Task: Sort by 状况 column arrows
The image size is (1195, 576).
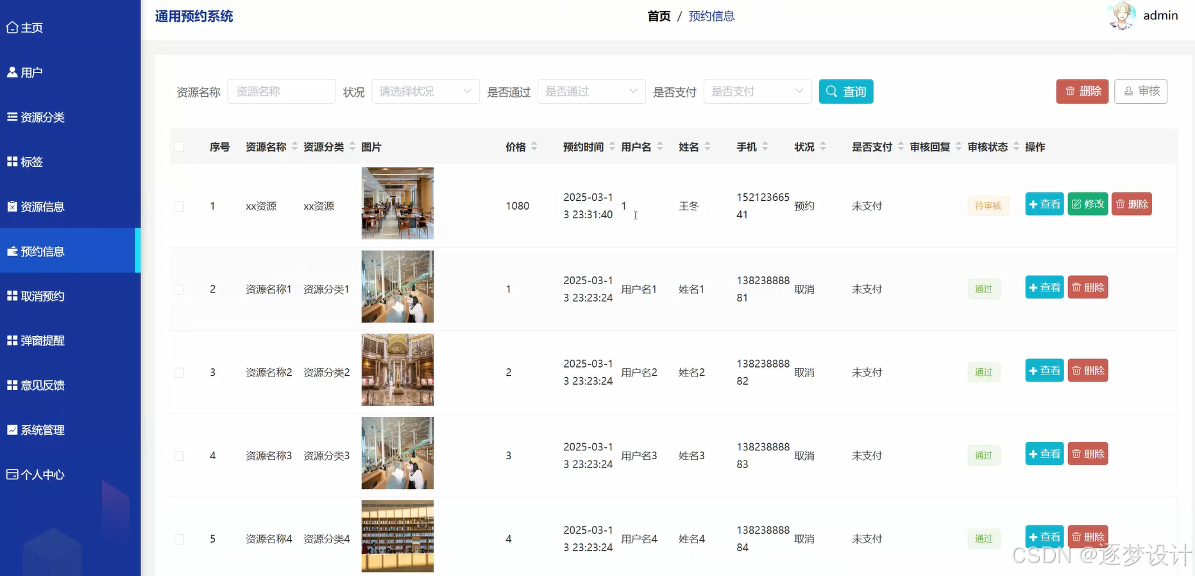Action: coord(823,147)
